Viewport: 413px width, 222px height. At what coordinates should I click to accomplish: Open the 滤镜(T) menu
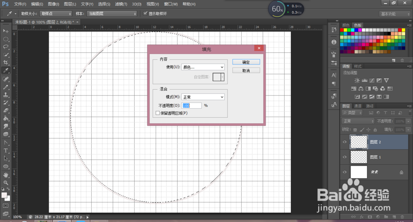(x=121, y=4)
